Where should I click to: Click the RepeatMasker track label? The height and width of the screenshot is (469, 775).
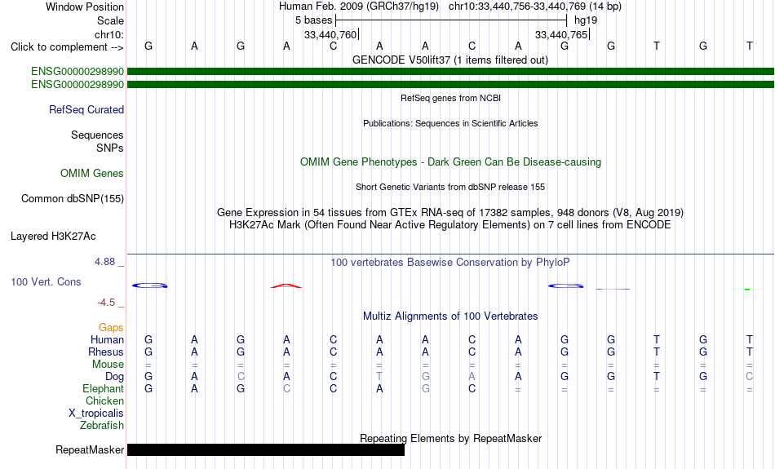coord(90,449)
